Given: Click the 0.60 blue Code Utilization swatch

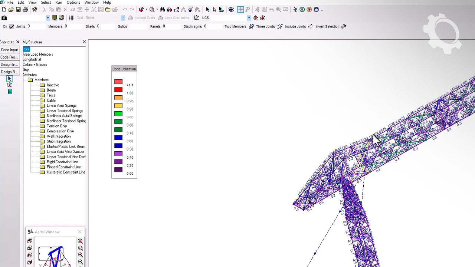Looking at the screenshot, I should coord(118,138).
